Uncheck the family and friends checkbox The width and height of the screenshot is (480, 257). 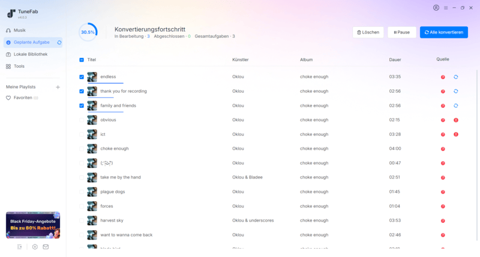(x=82, y=105)
